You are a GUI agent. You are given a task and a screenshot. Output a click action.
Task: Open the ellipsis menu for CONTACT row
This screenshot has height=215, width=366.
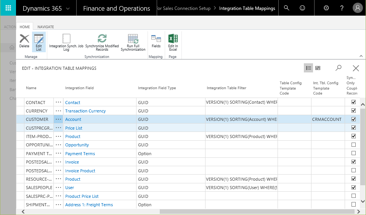[58, 102]
